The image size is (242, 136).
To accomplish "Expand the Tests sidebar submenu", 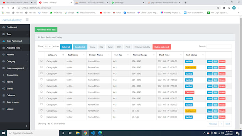I will click(x=27, y=34).
